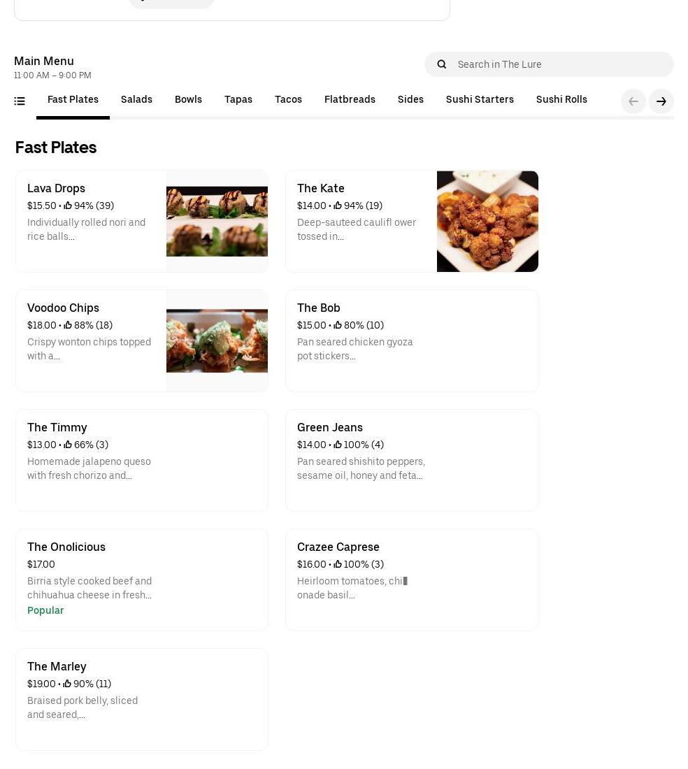Click the Voodoo Chips image
Viewport: 688px width, 769px height.
pos(217,341)
